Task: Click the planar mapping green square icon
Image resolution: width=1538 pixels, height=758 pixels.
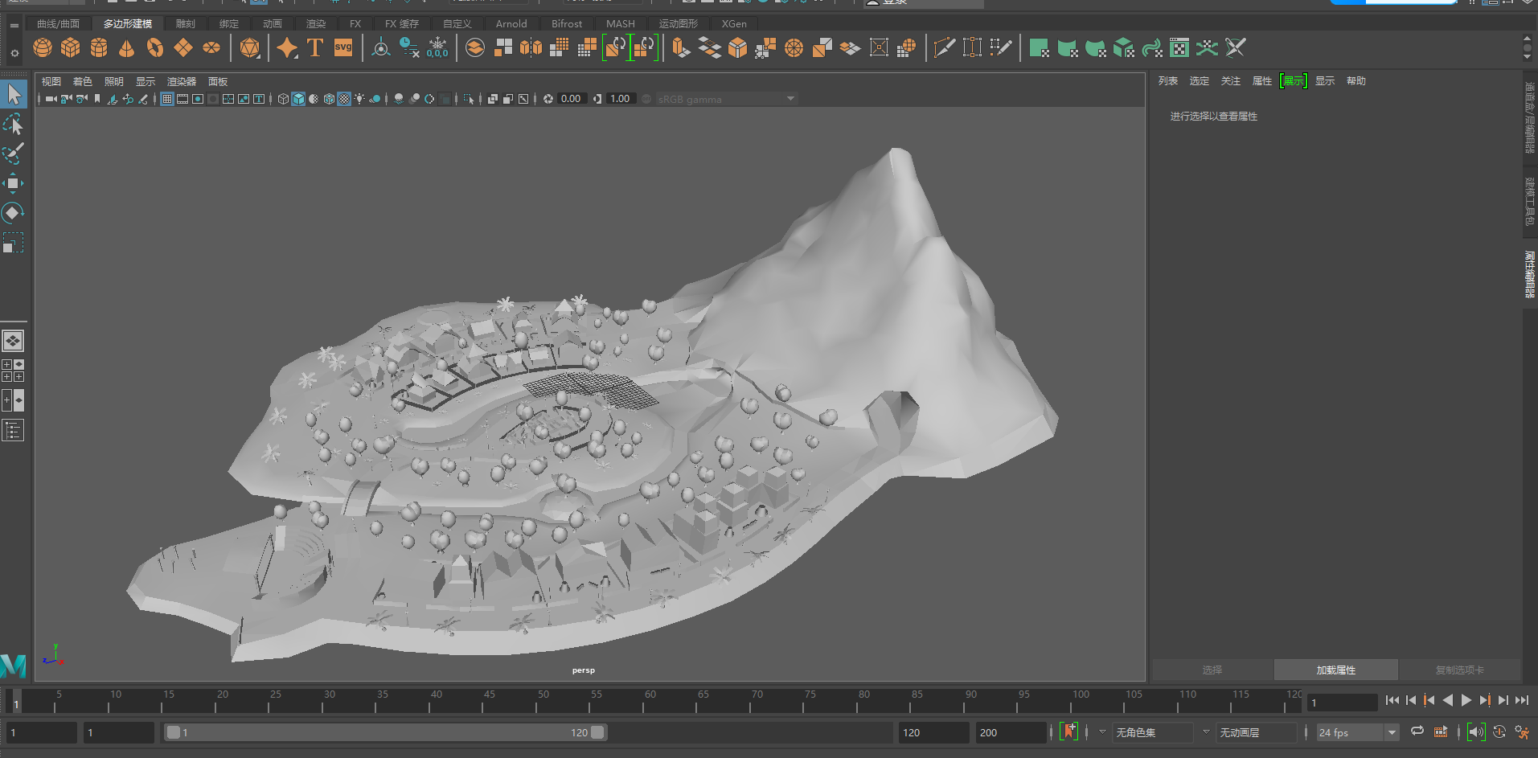Action: pyautogui.click(x=1039, y=48)
